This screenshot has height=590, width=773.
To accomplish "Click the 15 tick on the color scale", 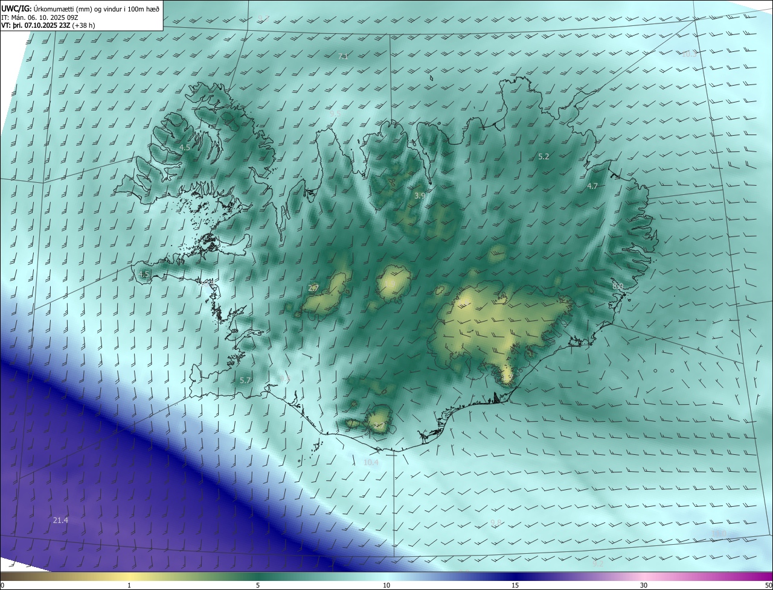I will click(x=515, y=585).
